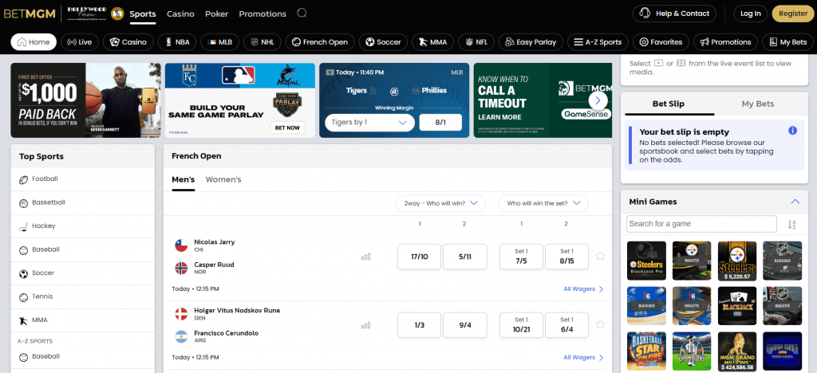
Task: Select Set 1 odds 8/15
Action: 567,257
